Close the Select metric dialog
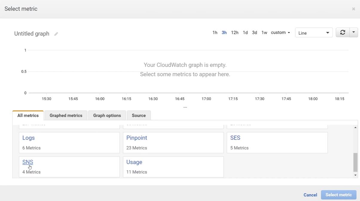360x201 pixels. tap(353, 9)
